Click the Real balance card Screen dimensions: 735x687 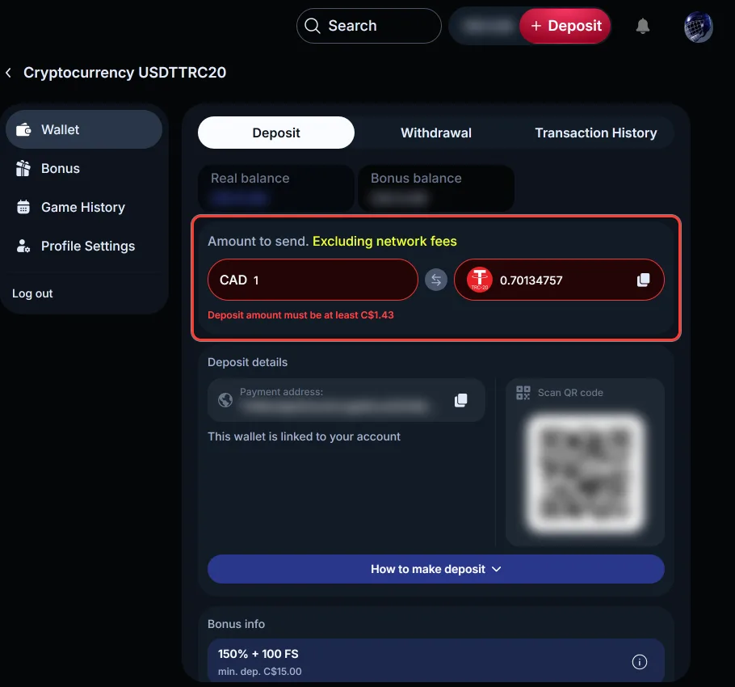click(276, 188)
